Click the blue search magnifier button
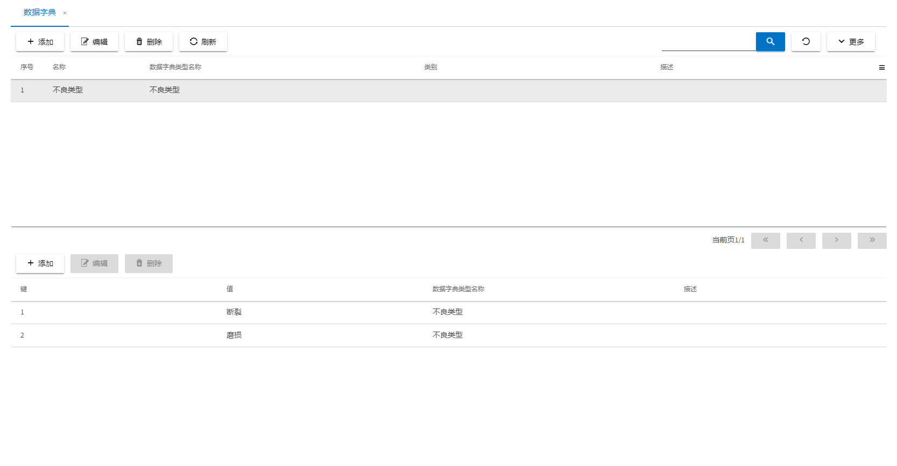The height and width of the screenshot is (466, 897). [770, 41]
